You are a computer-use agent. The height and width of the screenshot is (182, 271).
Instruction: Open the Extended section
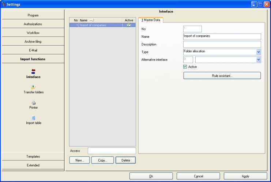[x=33, y=165]
